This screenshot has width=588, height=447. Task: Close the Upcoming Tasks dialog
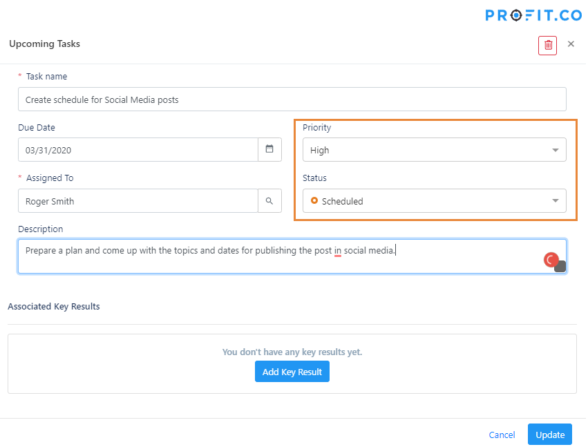coord(572,44)
